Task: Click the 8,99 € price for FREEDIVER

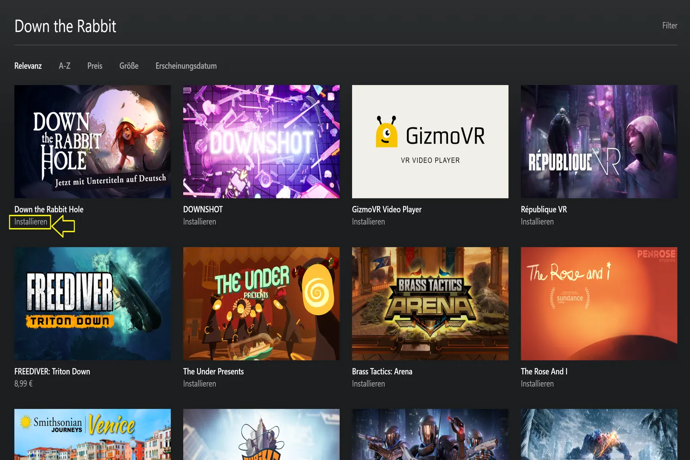Action: [x=23, y=384]
